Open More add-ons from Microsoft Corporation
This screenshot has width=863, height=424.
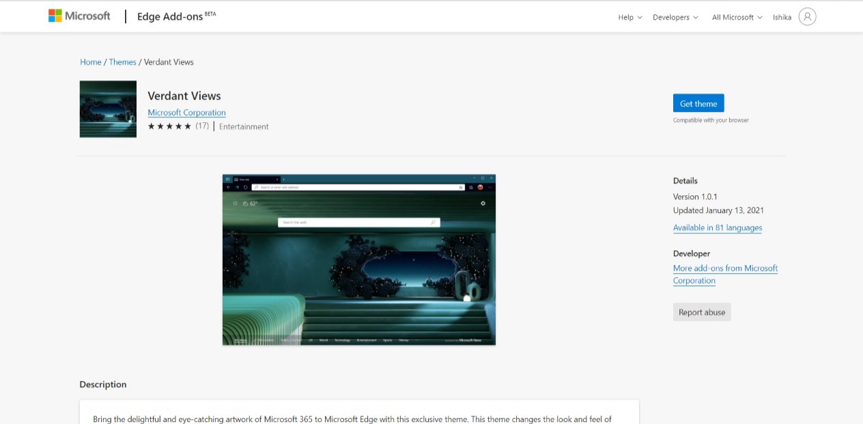[x=725, y=274]
